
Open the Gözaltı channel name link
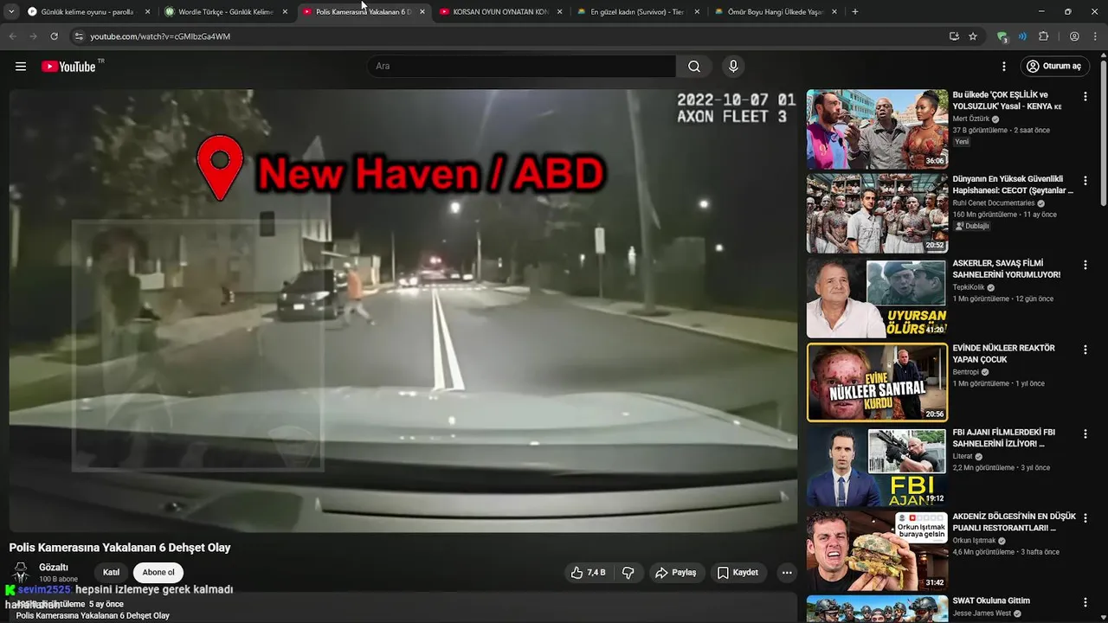pyautogui.click(x=54, y=568)
